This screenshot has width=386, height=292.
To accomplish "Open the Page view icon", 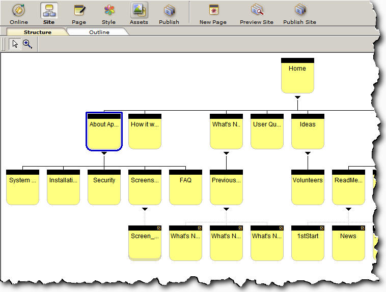I will [x=79, y=10].
